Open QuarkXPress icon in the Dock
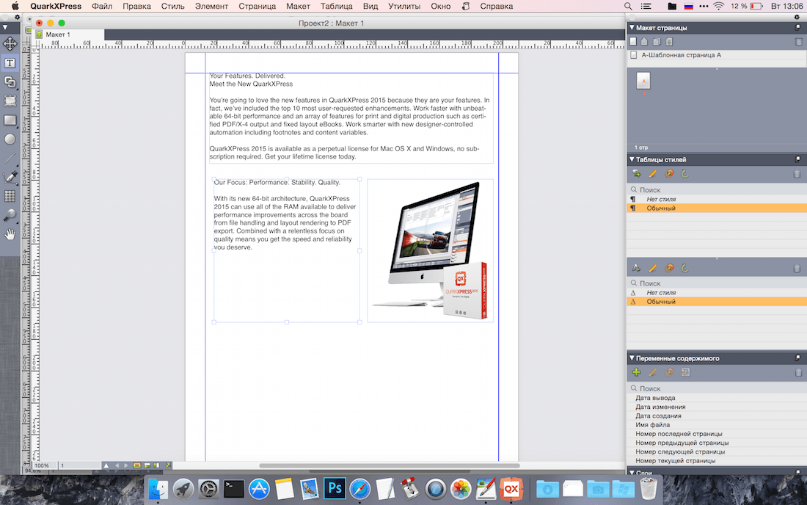This screenshot has height=505, width=807. (511, 488)
